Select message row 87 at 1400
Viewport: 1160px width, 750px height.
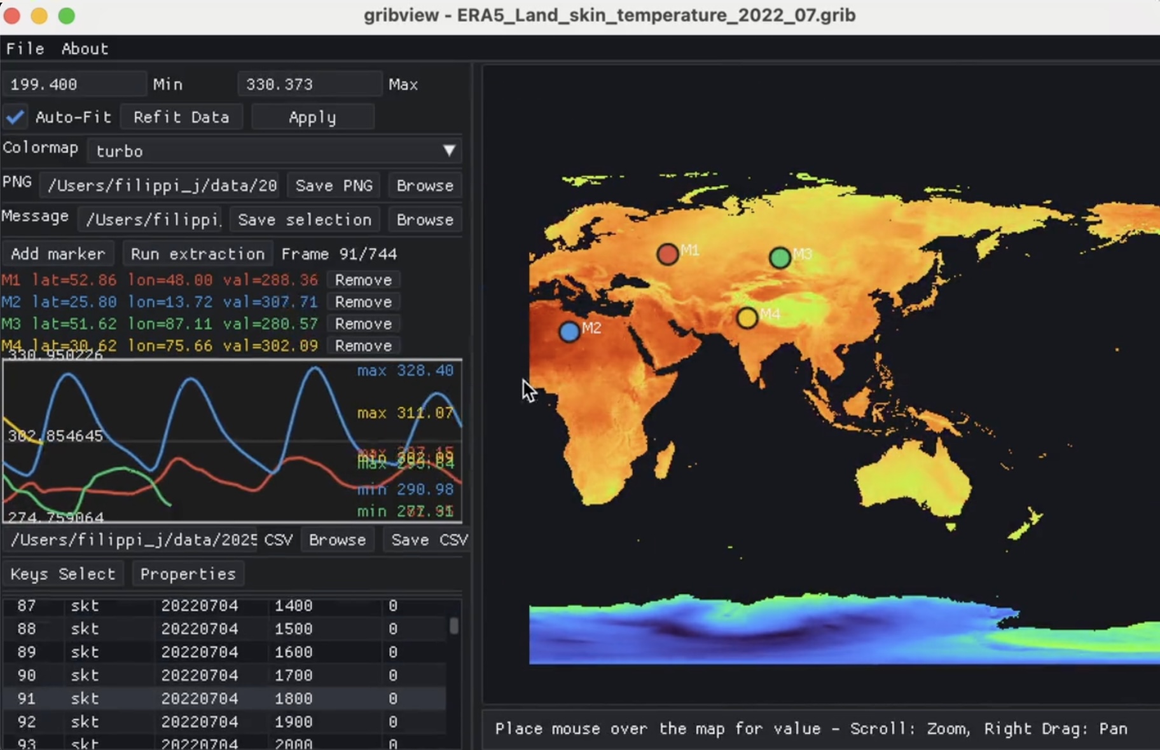(x=224, y=606)
